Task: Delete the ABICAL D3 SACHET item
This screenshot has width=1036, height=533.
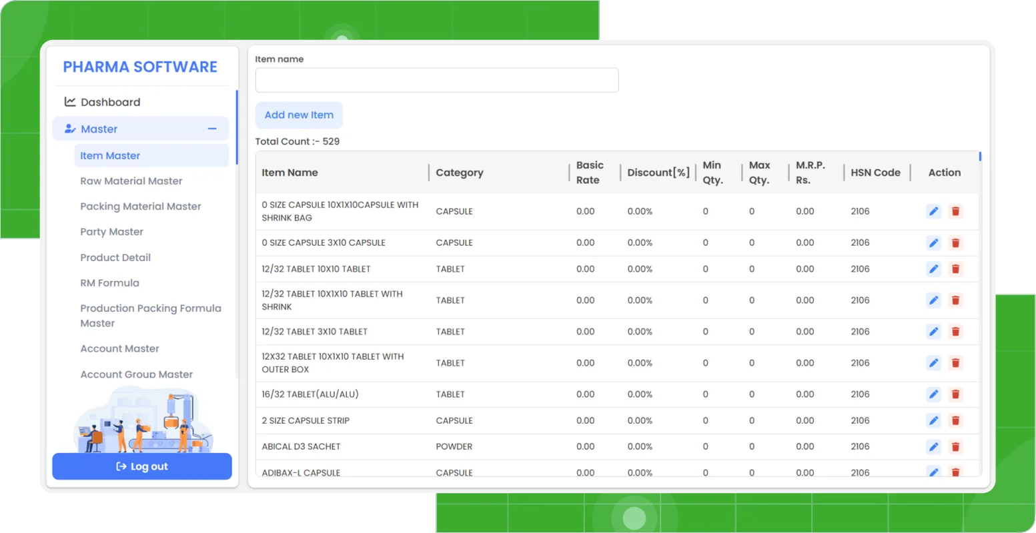Action: pyautogui.click(x=955, y=447)
